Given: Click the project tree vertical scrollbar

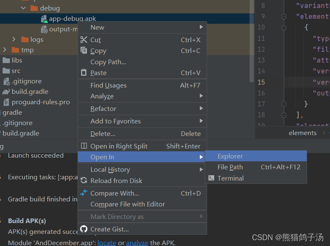Looking at the screenshot, I should (x=252, y=41).
